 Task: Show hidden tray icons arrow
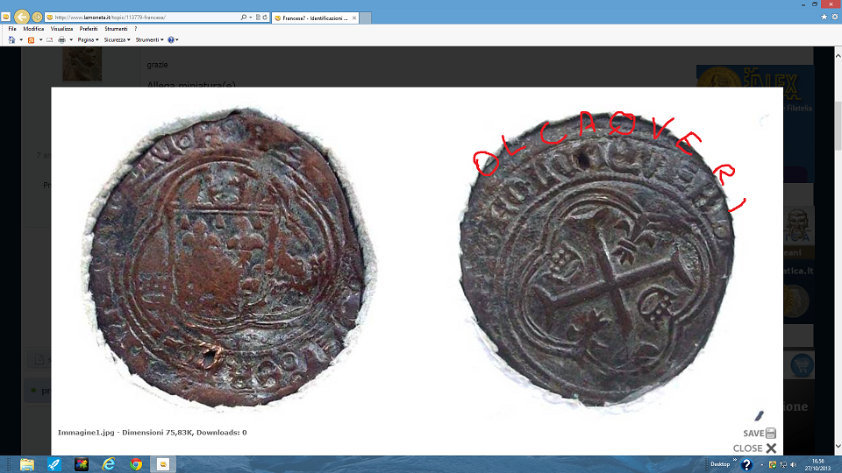coord(761,465)
